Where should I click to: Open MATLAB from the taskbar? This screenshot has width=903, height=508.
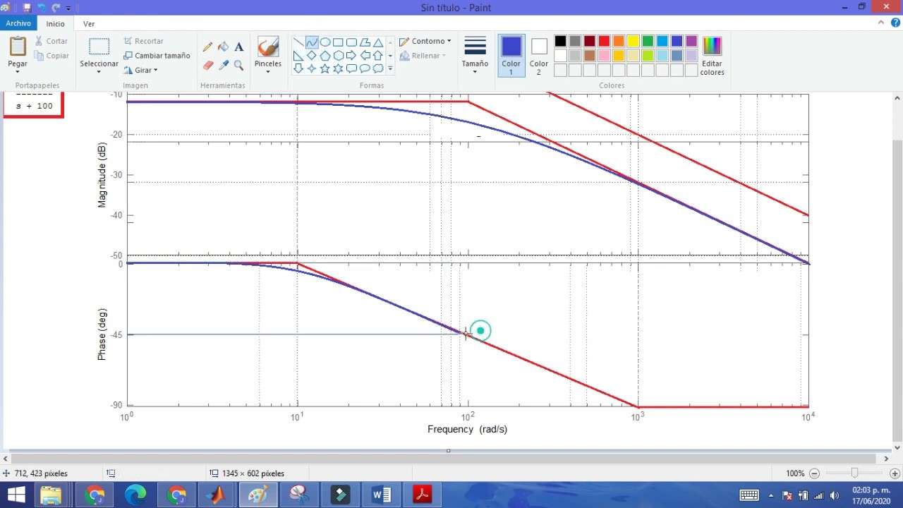click(217, 495)
